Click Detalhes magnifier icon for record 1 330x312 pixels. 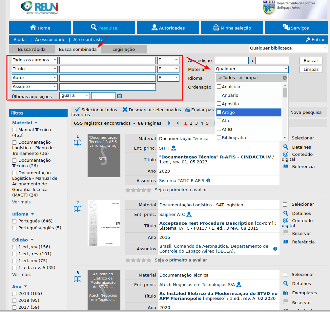[x=286, y=147]
